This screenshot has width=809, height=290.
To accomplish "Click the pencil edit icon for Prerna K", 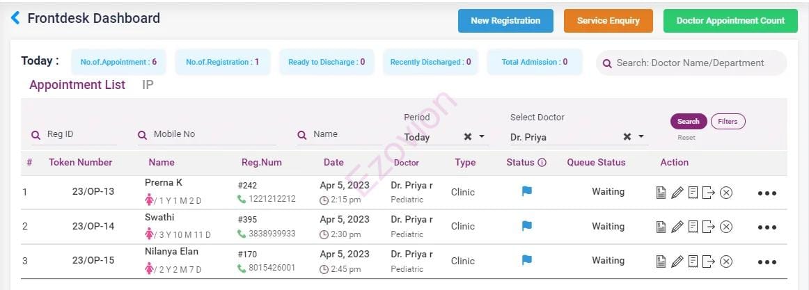I will click(677, 193).
